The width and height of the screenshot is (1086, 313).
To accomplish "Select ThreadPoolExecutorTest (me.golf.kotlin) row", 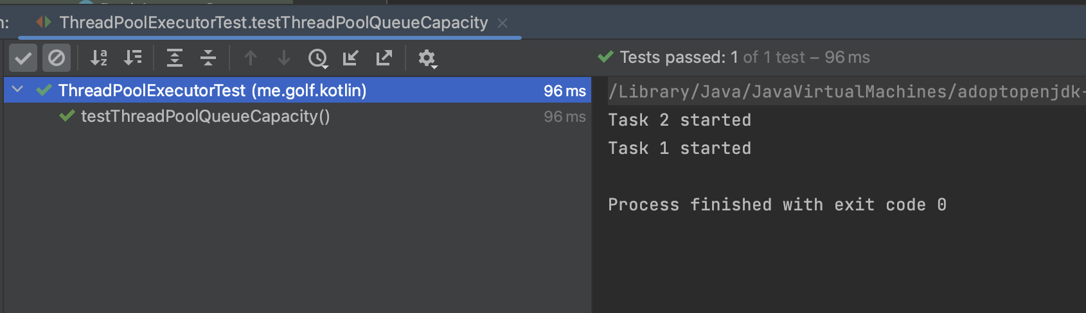I will (212, 90).
